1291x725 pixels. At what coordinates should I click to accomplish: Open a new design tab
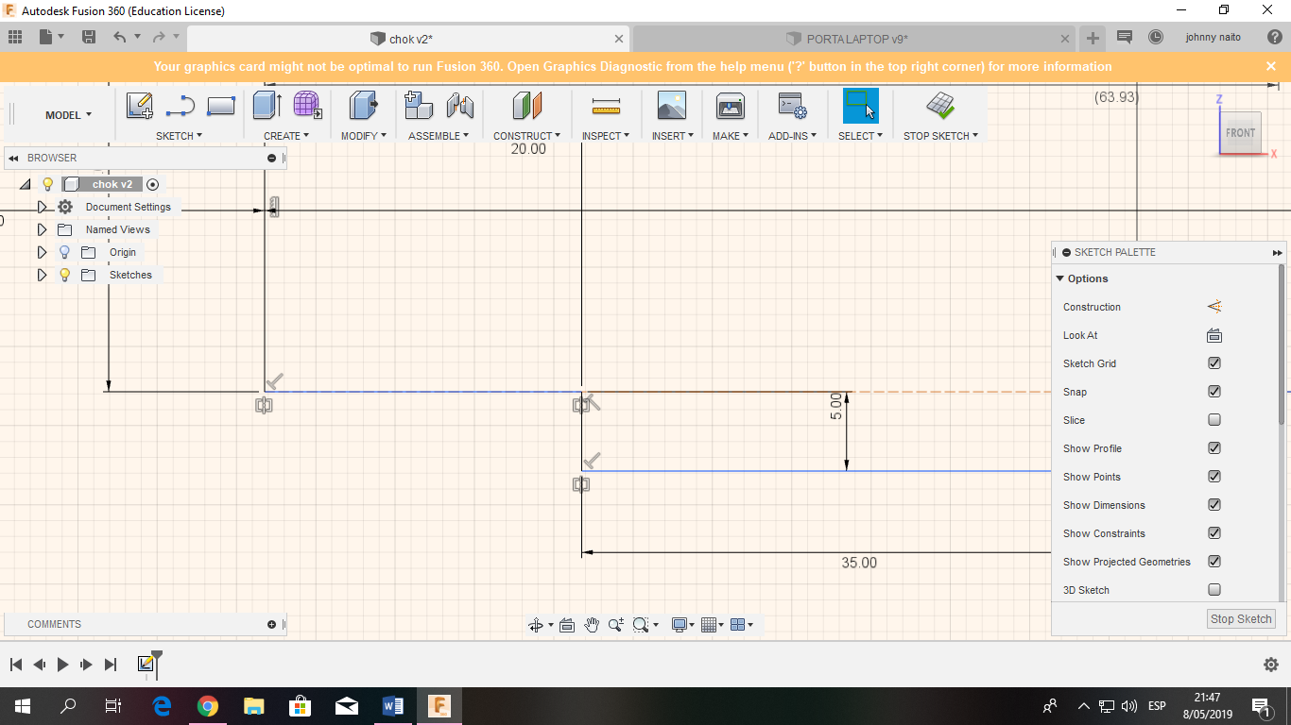pos(1093,39)
